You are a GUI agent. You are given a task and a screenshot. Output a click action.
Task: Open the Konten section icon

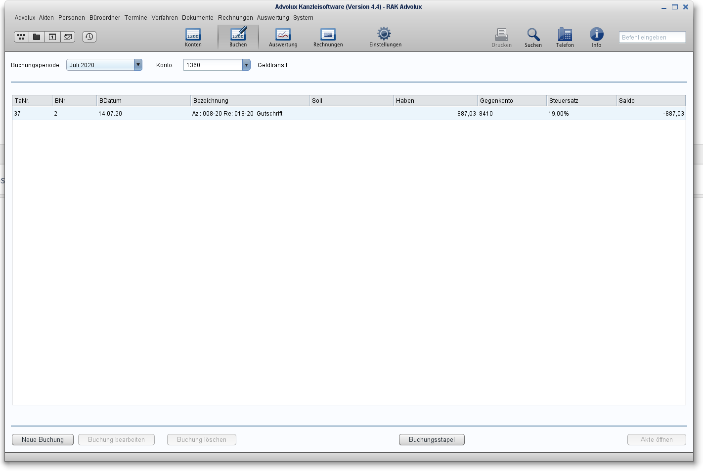coord(193,38)
